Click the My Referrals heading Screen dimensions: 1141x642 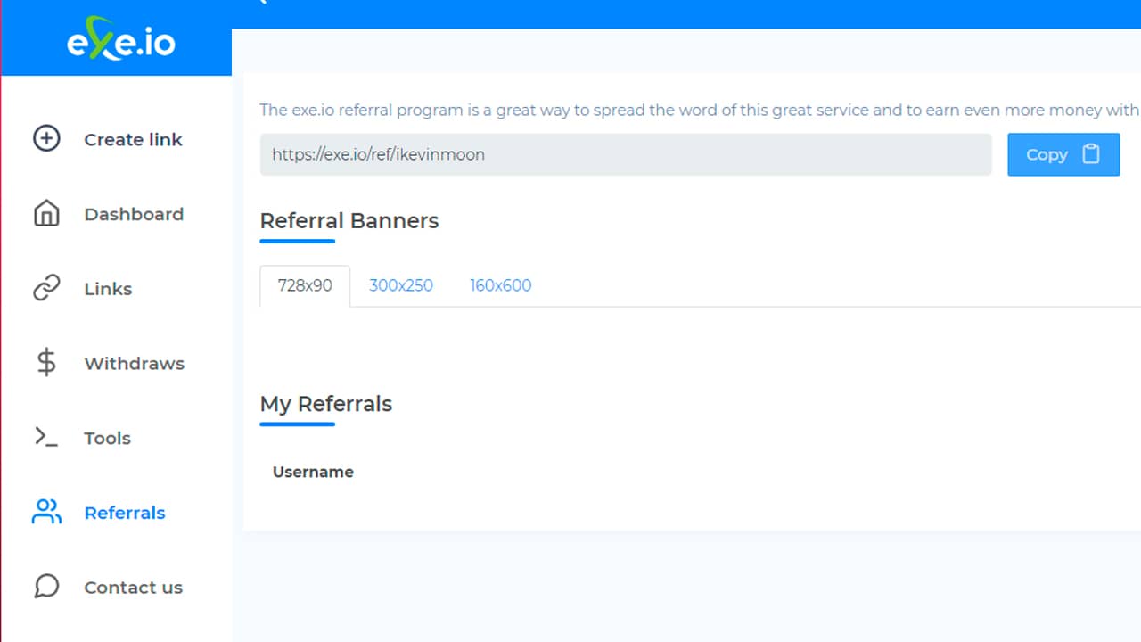[326, 404]
